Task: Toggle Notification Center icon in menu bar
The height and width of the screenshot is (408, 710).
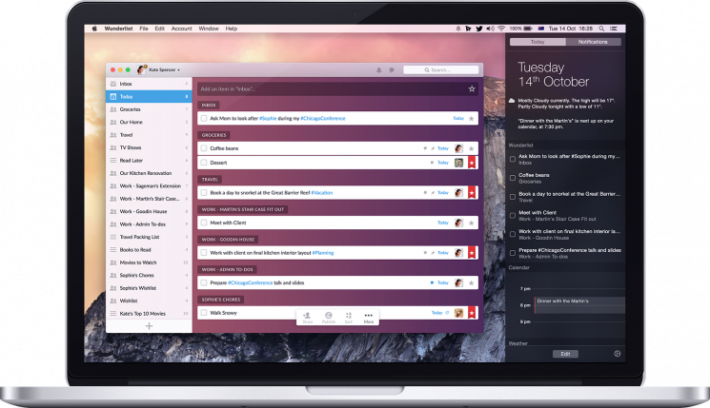Action: (614, 29)
